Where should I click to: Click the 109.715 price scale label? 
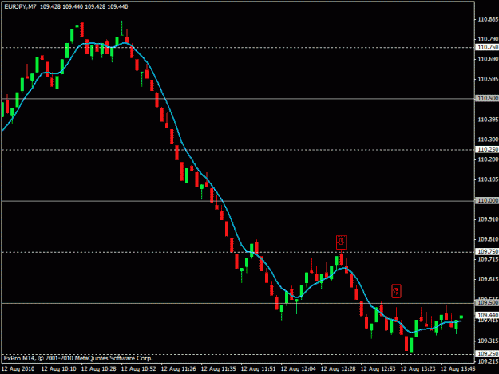click(x=488, y=260)
